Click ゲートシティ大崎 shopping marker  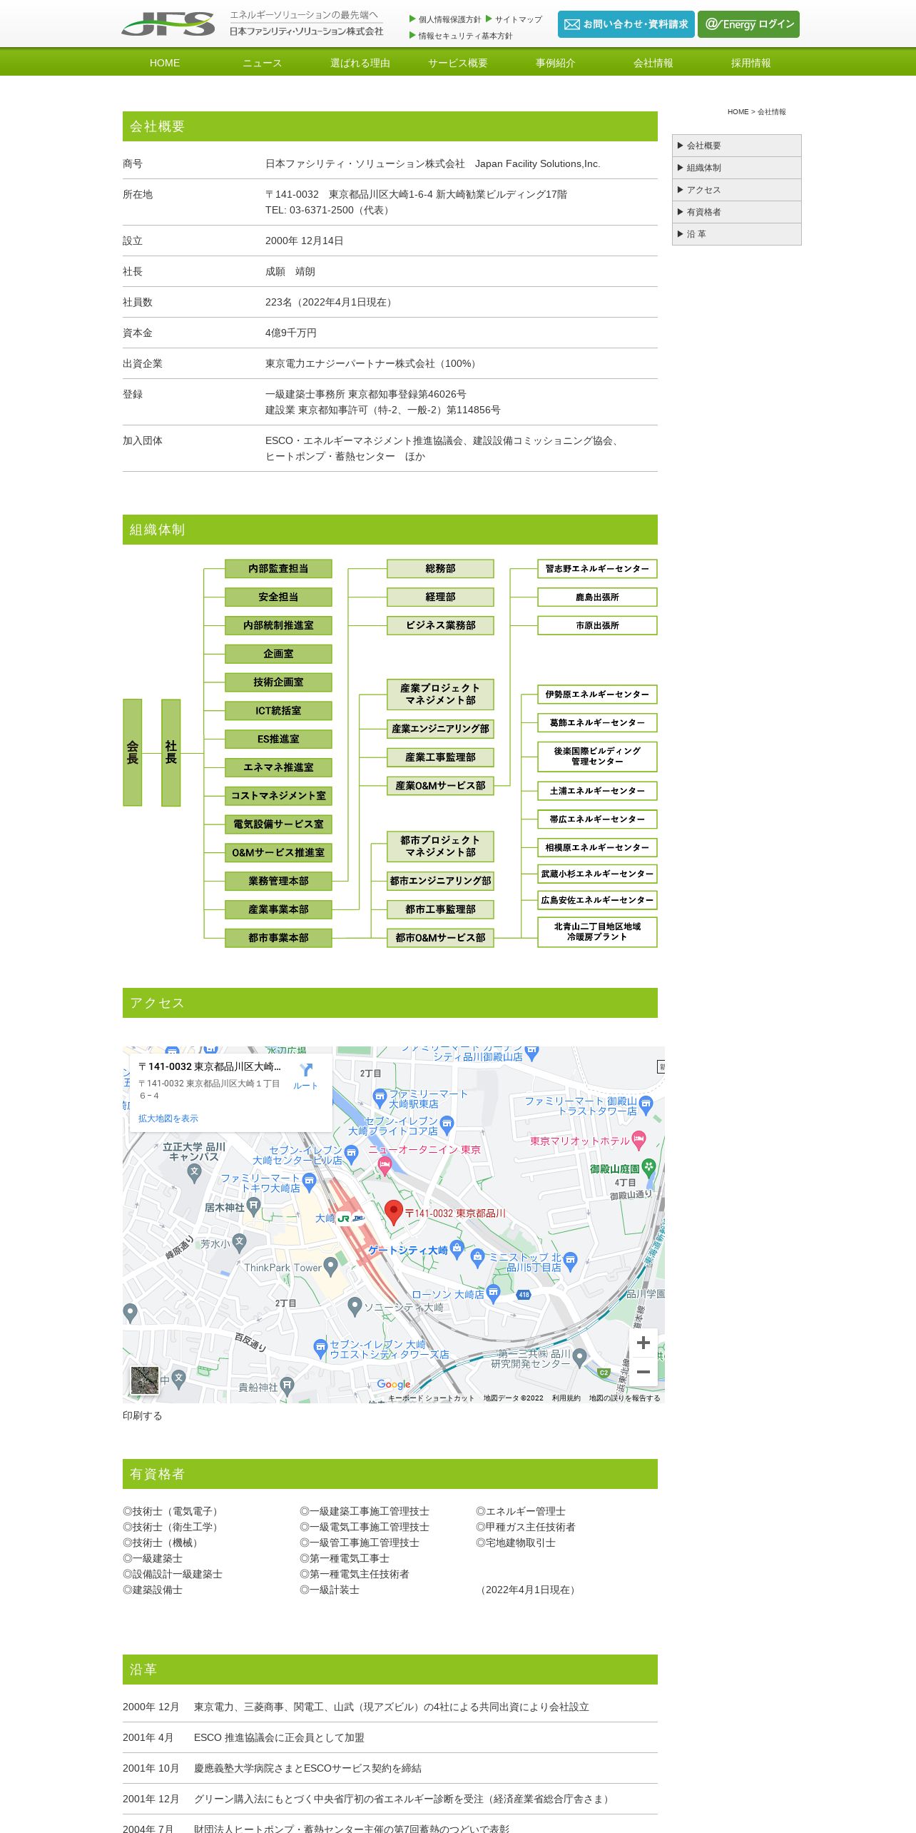click(x=457, y=1248)
